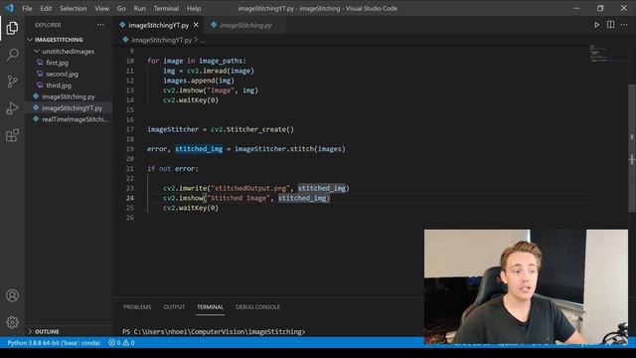Viewport: 636px width, 358px height.
Task: Click 'imageStitcher.stitch' on line 19
Action: [274, 149]
